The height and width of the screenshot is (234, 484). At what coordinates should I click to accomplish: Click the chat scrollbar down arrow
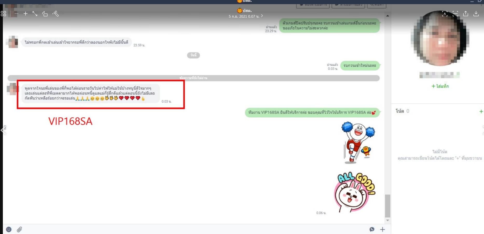388,220
